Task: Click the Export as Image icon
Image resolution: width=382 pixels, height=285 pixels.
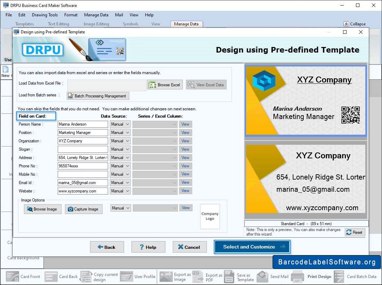Action: [x=166, y=276]
